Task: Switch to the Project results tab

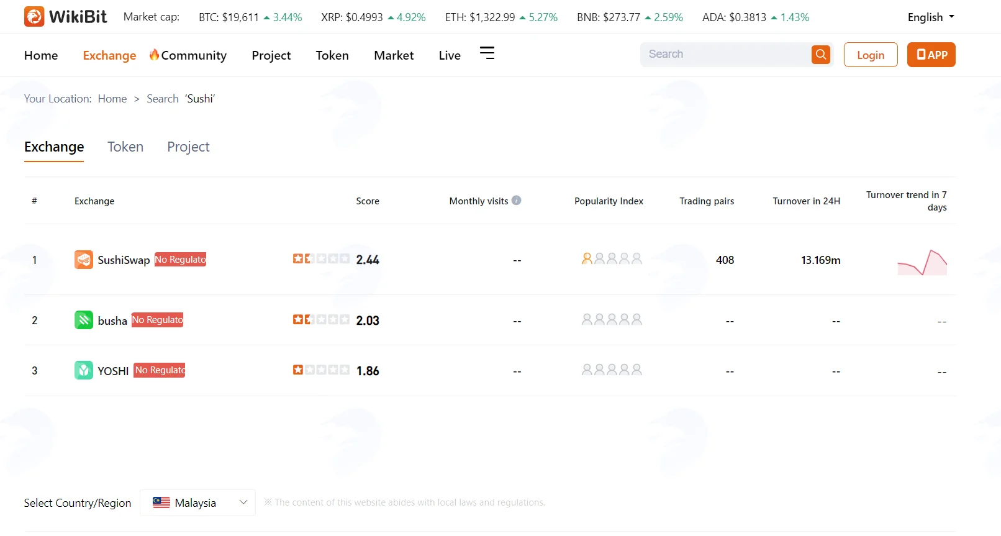Action: (188, 147)
